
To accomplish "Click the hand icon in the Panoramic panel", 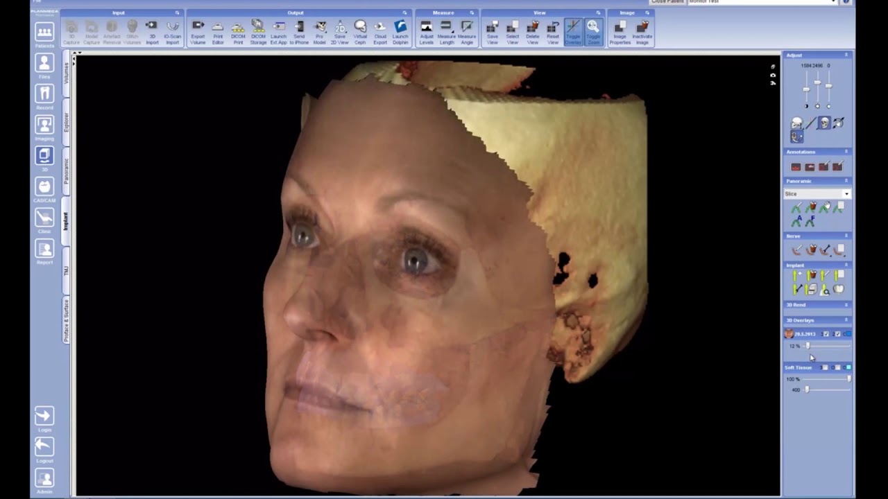I will coord(825,207).
